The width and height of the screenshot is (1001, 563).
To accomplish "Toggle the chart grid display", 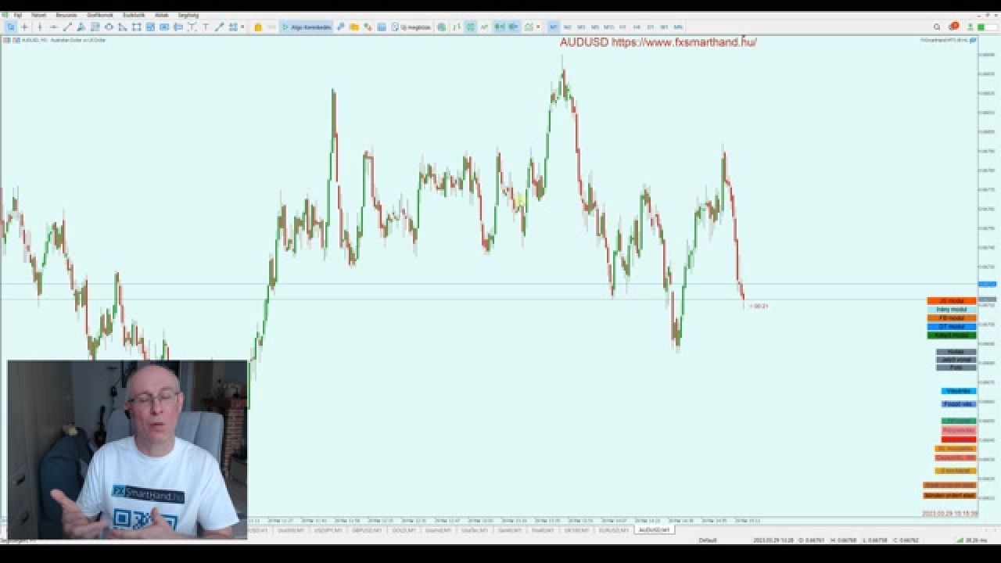I will click(470, 27).
